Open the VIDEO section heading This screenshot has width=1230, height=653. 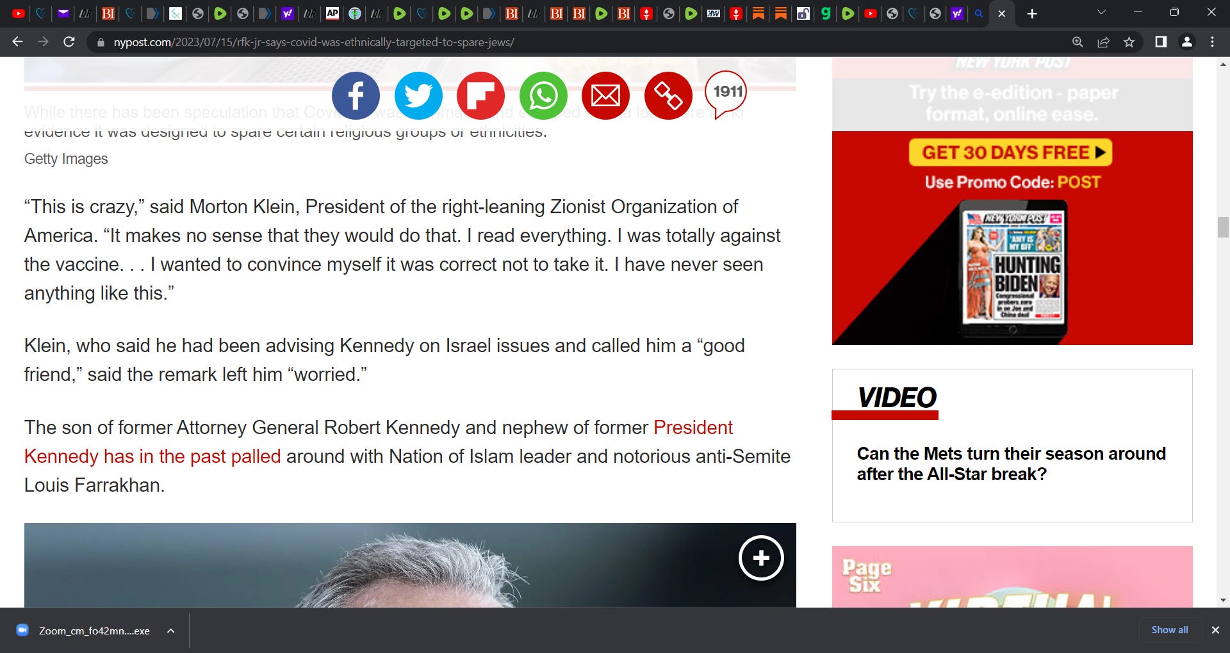point(897,398)
